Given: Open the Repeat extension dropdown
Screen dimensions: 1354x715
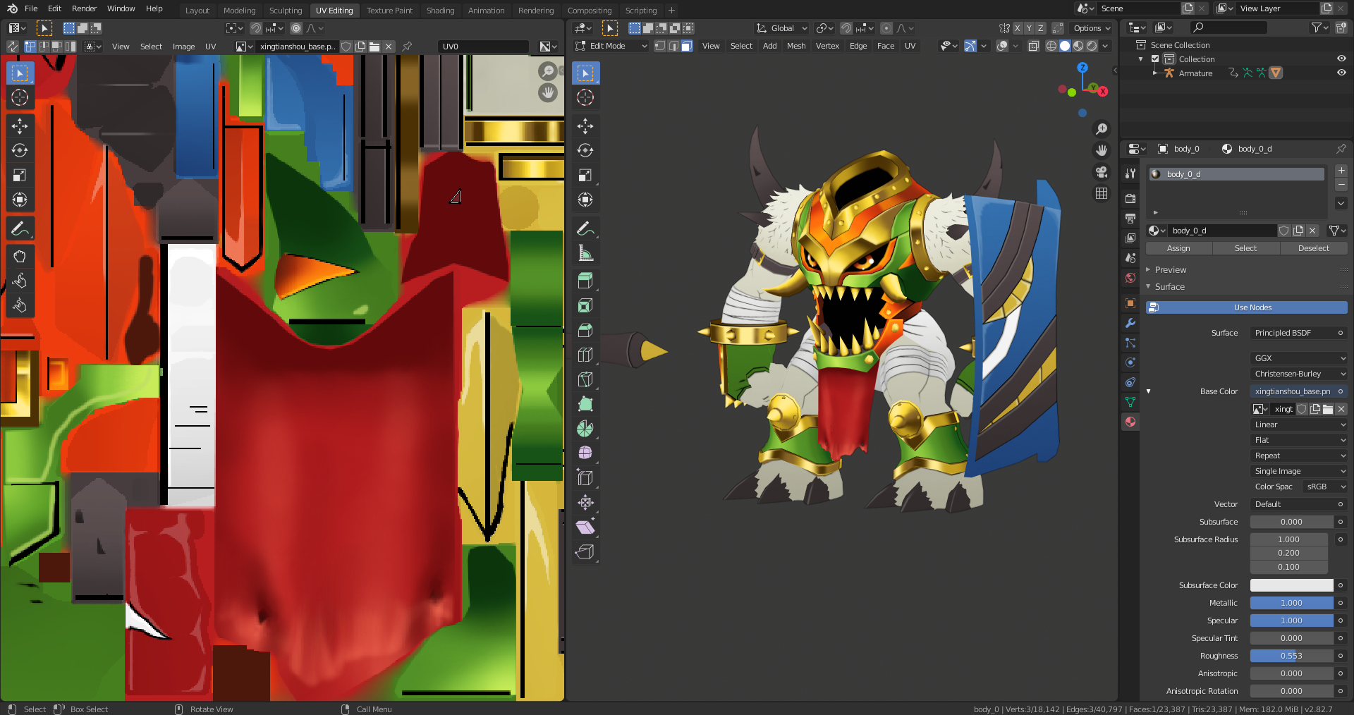Looking at the screenshot, I should tap(1299, 456).
